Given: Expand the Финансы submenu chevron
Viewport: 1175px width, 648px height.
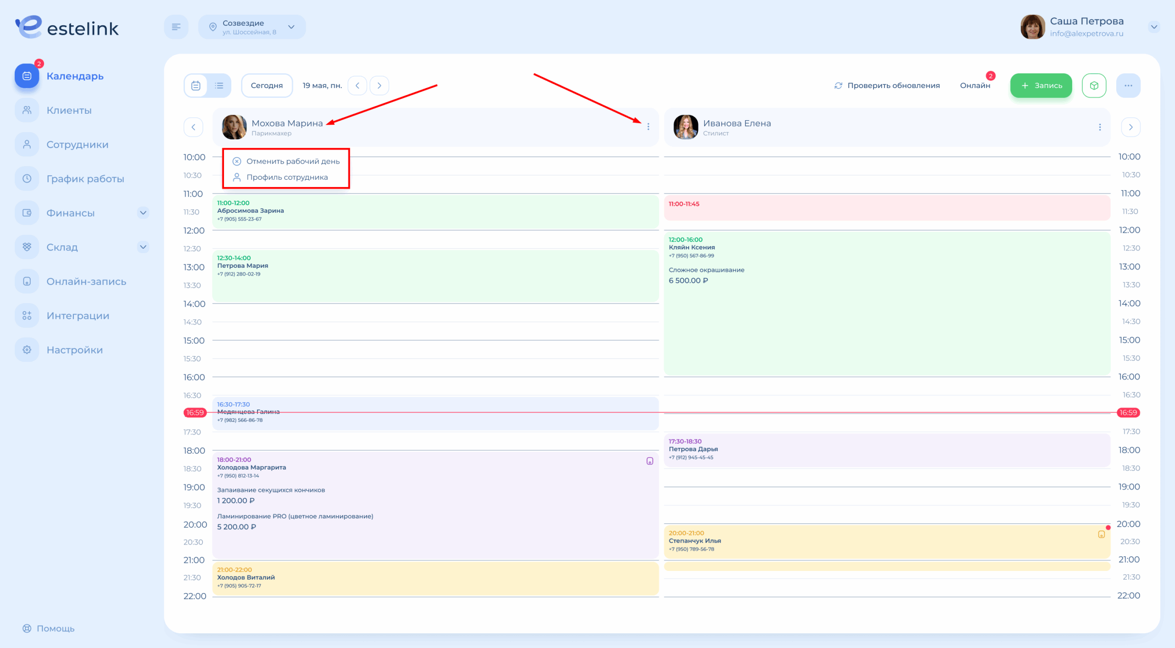Looking at the screenshot, I should [x=143, y=213].
